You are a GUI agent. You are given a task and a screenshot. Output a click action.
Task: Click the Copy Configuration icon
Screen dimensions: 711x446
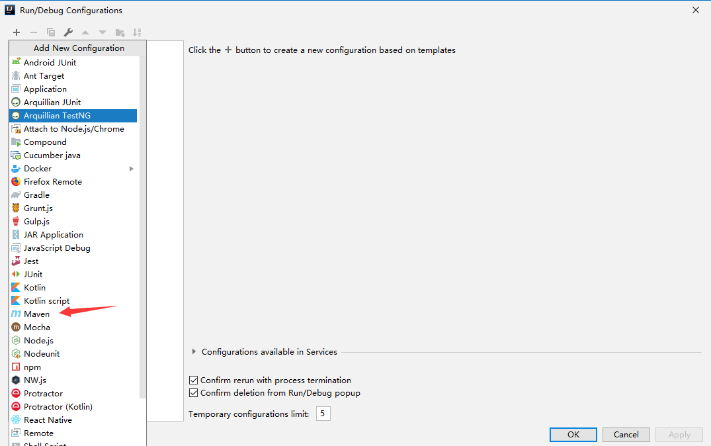coord(51,32)
